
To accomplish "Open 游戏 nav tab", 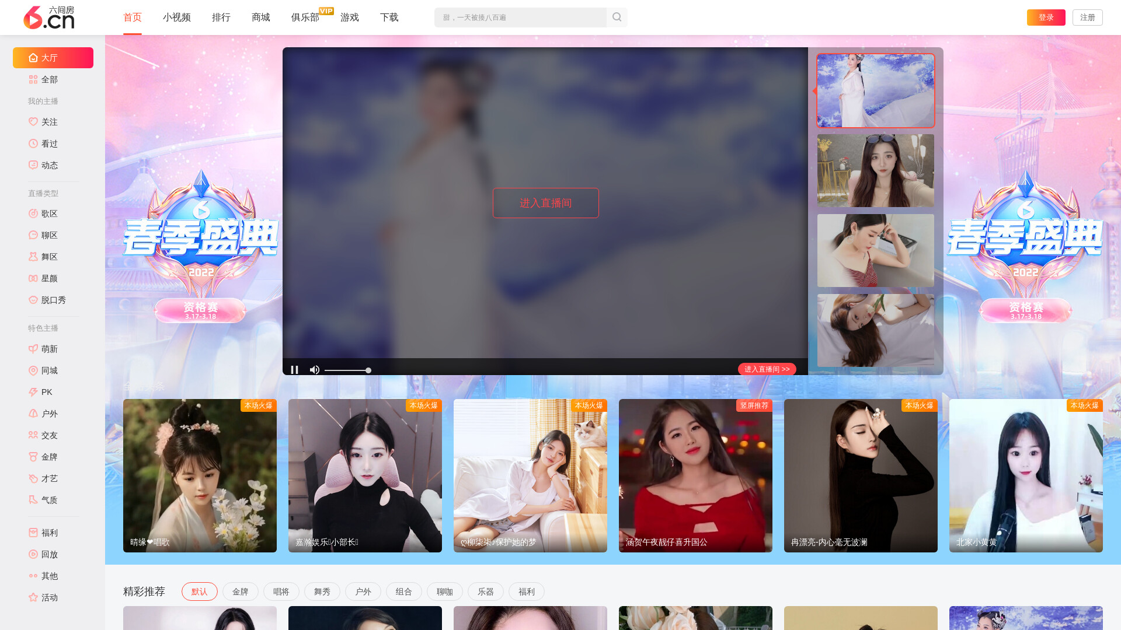I will tap(350, 17).
